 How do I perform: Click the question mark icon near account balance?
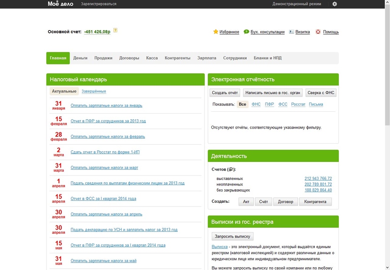pyautogui.click(x=115, y=31)
